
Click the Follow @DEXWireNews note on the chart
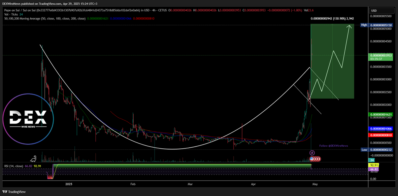(x=334, y=146)
